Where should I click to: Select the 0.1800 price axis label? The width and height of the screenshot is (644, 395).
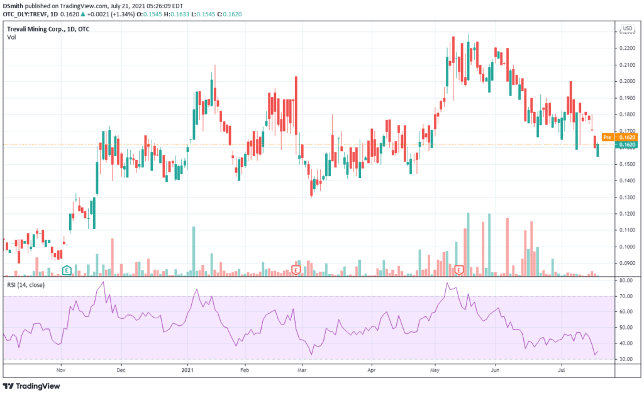[627, 114]
